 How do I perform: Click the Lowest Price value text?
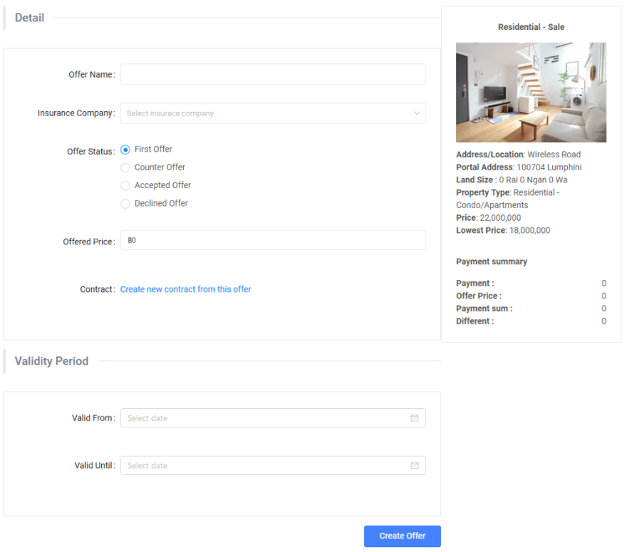click(529, 231)
